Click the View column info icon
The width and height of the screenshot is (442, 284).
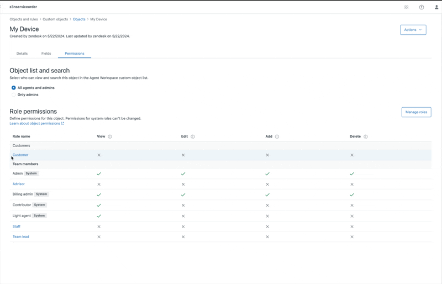pyautogui.click(x=110, y=136)
